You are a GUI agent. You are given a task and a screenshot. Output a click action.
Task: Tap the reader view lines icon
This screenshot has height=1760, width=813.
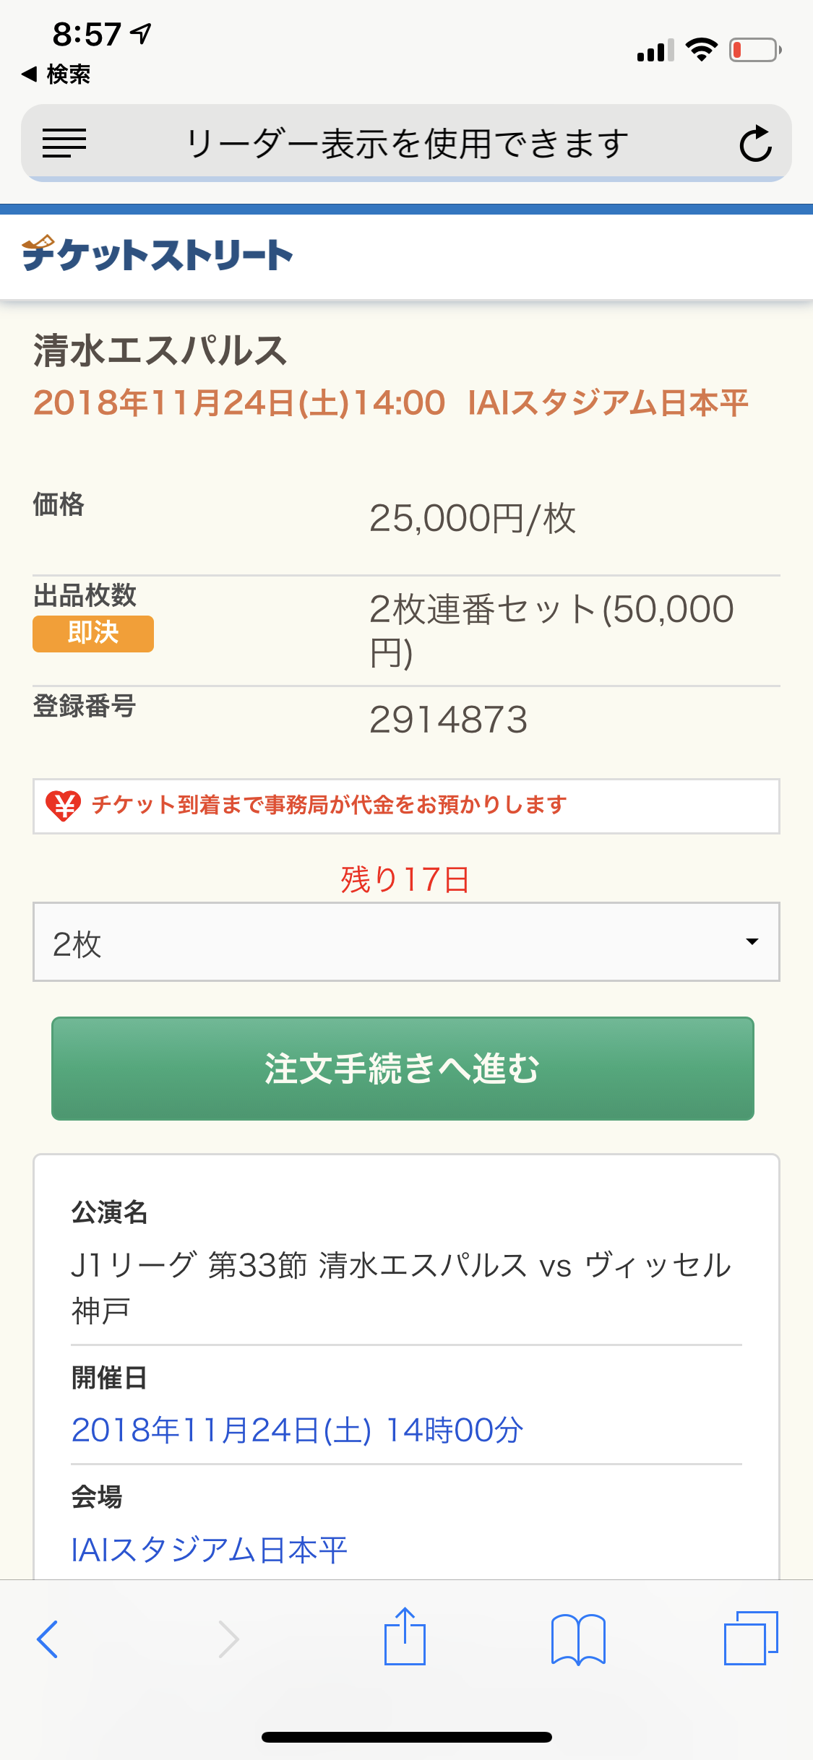click(64, 143)
